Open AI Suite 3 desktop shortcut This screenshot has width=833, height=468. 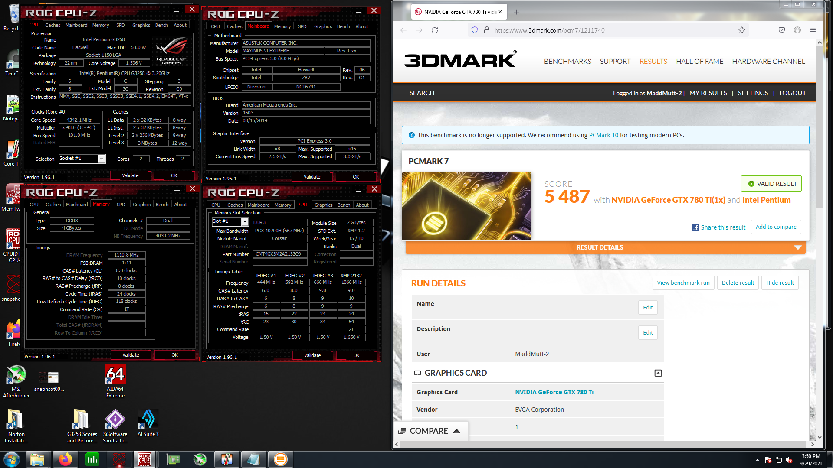coord(148,423)
